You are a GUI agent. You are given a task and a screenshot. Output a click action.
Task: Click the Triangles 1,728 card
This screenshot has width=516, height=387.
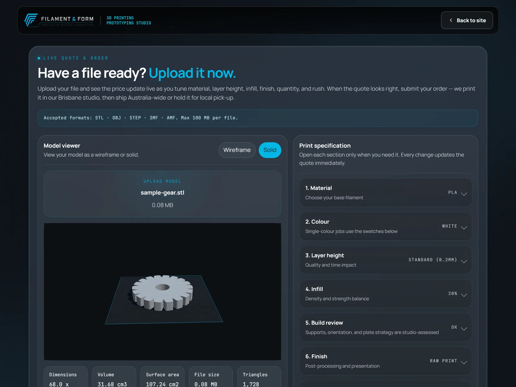click(x=259, y=377)
